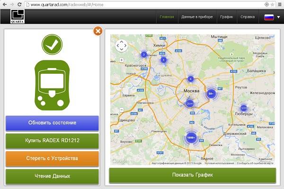Close the device panel with orange X
This screenshot has height=189, width=284.
(x=98, y=31)
